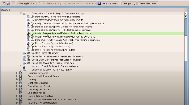Open documentation icon for Bills of Exchange
This screenshot has height=105, width=189.
pos(21,93)
